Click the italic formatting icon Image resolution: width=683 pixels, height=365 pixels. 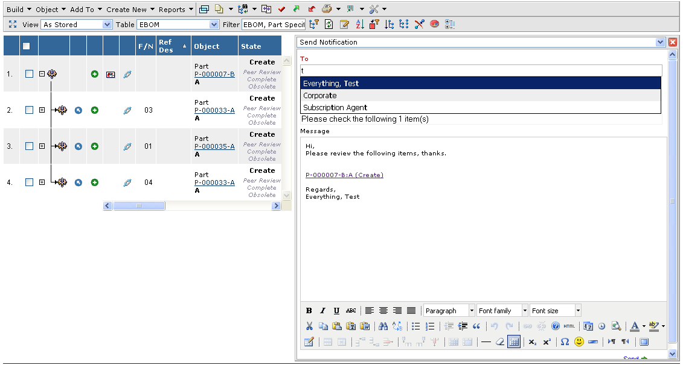[322, 311]
